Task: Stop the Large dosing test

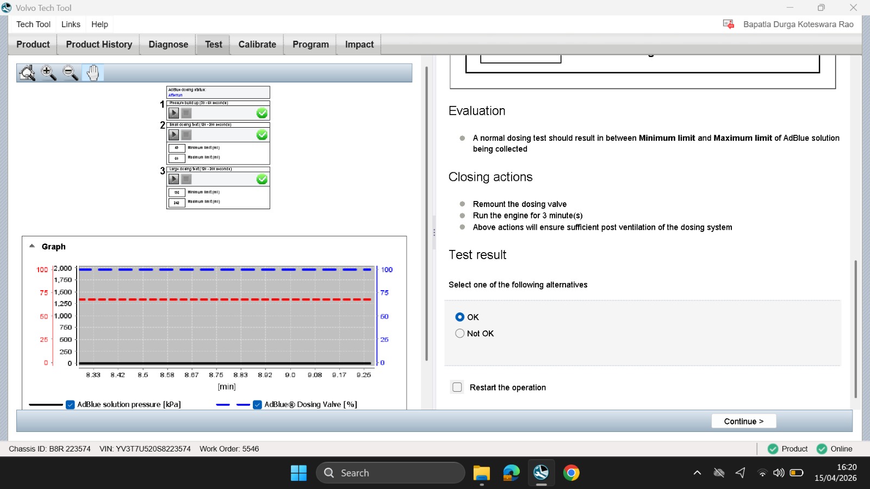Action: tap(186, 179)
